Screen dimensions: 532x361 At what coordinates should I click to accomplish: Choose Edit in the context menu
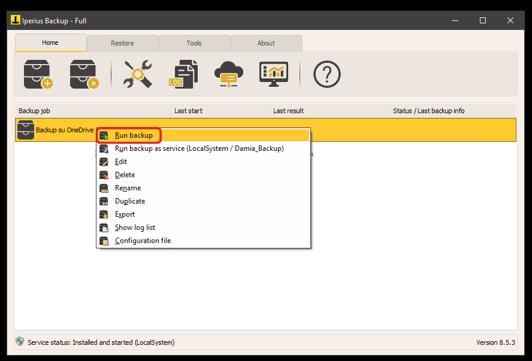coord(203,162)
